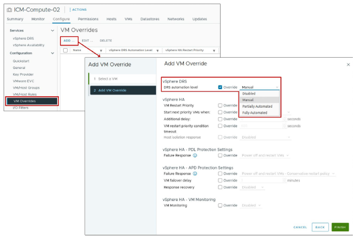
Task: Open the Actions menu
Action: tap(78, 10)
